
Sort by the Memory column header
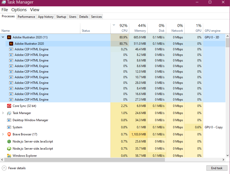coord(138,28)
